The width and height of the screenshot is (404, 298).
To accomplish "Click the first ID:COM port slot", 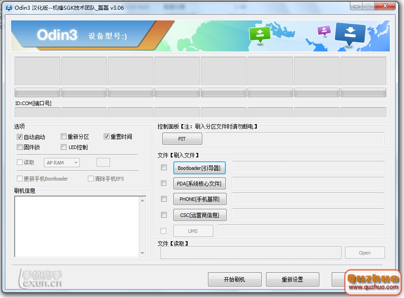I will click(37, 112).
